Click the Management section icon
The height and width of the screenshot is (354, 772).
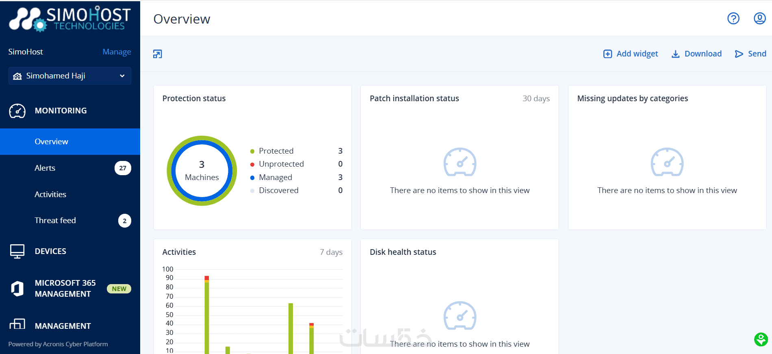[17, 325]
